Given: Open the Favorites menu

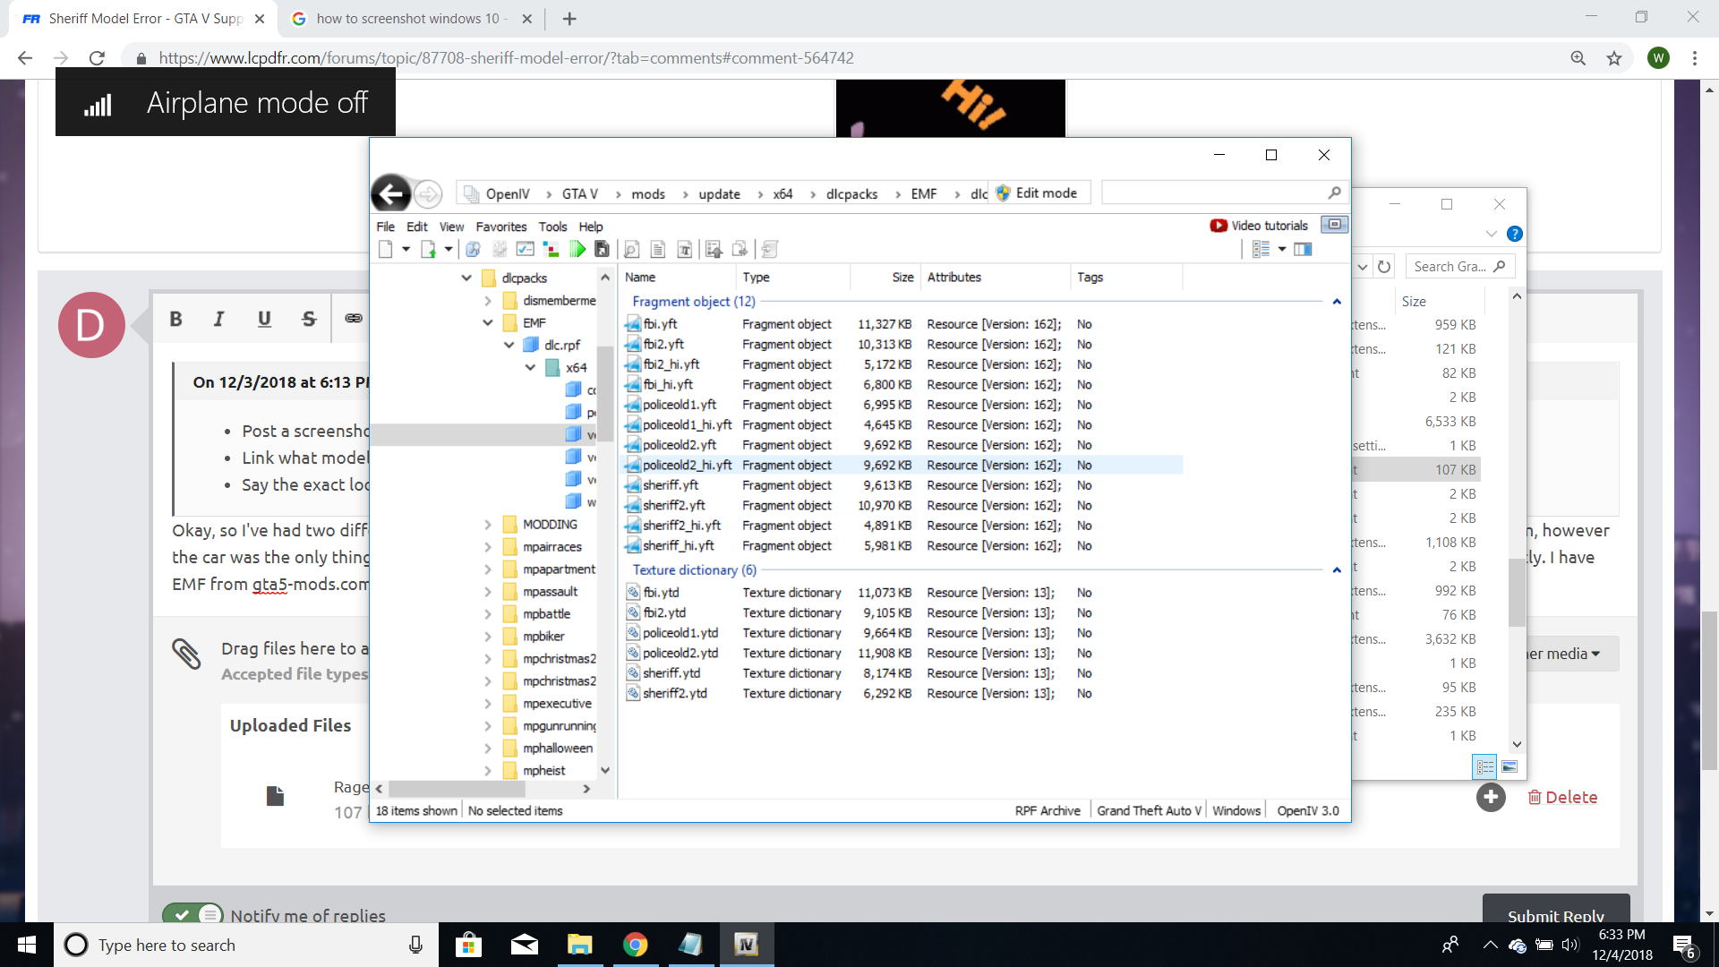Looking at the screenshot, I should click(x=500, y=227).
